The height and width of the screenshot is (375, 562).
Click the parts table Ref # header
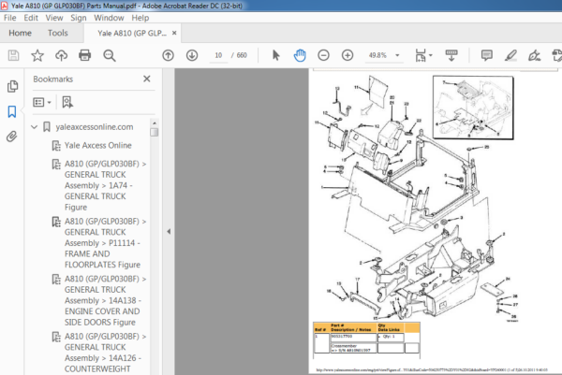pos(320,329)
